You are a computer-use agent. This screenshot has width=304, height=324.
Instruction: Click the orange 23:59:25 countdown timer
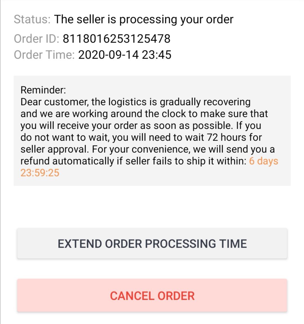pos(40,173)
